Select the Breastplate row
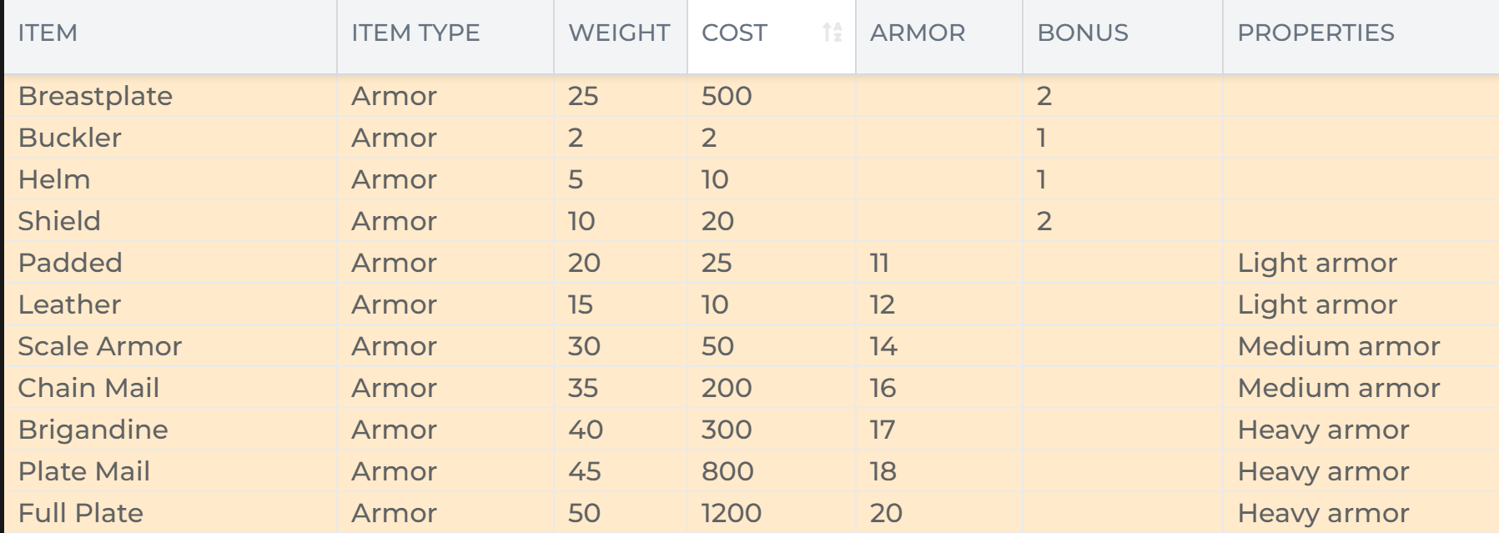1499x533 pixels. click(x=752, y=96)
